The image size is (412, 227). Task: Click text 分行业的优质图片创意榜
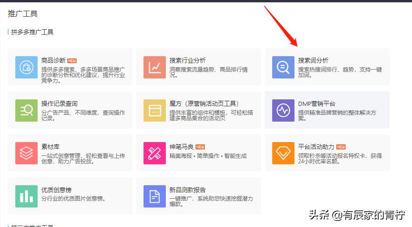(73, 199)
